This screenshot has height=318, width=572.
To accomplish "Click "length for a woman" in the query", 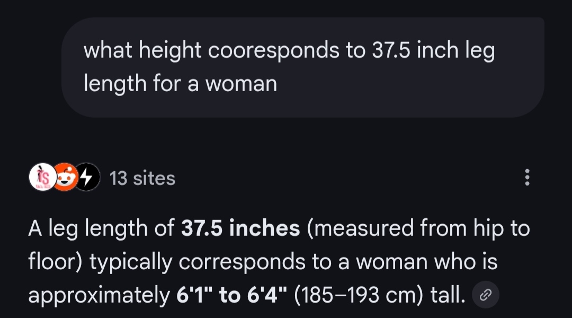I will (180, 84).
